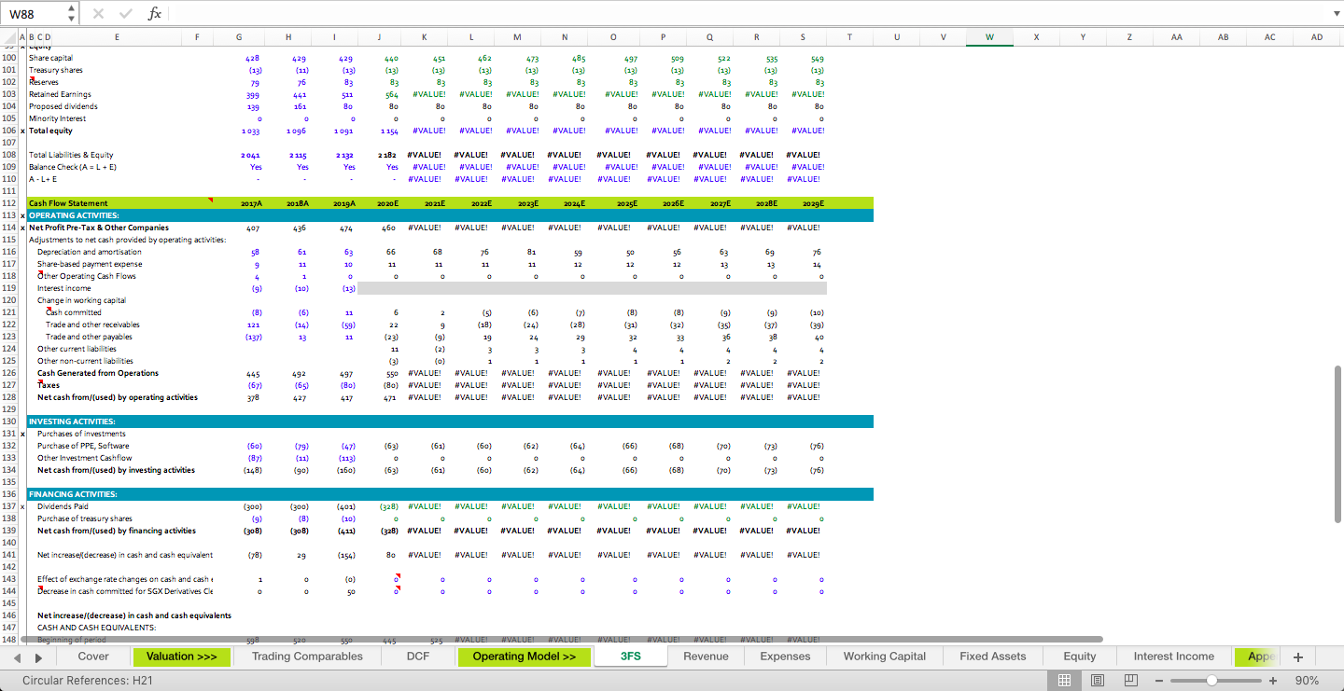Switch to Normal view icon
The image size is (1344, 691).
(x=1064, y=681)
